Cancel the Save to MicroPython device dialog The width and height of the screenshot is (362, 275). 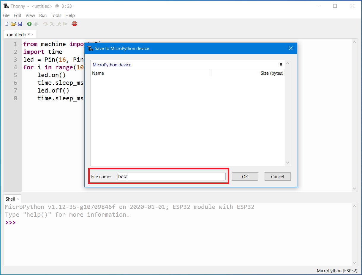[277, 176]
